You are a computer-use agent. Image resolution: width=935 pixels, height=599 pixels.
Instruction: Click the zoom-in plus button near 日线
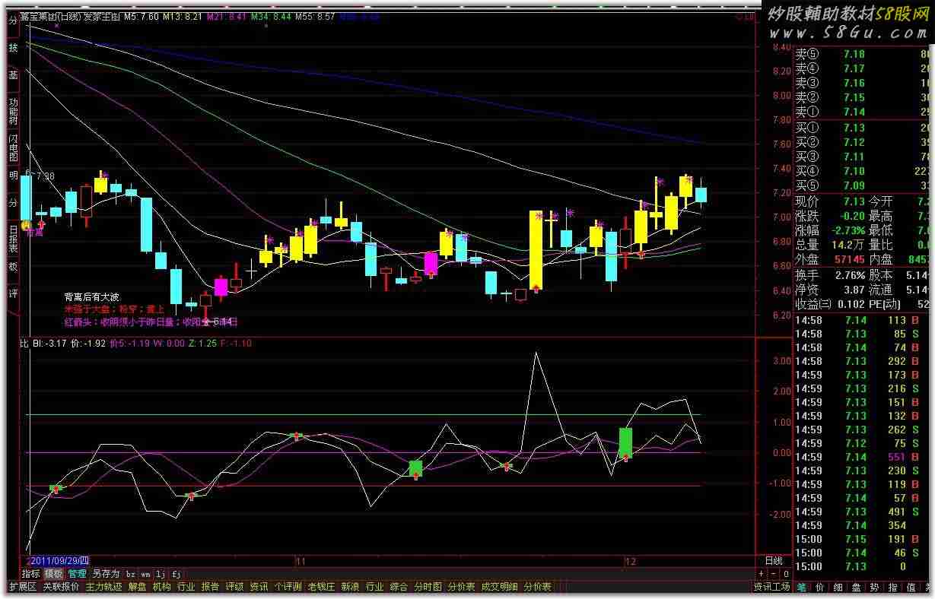[762, 574]
